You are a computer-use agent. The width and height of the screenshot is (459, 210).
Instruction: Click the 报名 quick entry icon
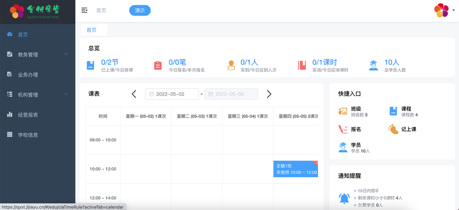pyautogui.click(x=343, y=129)
